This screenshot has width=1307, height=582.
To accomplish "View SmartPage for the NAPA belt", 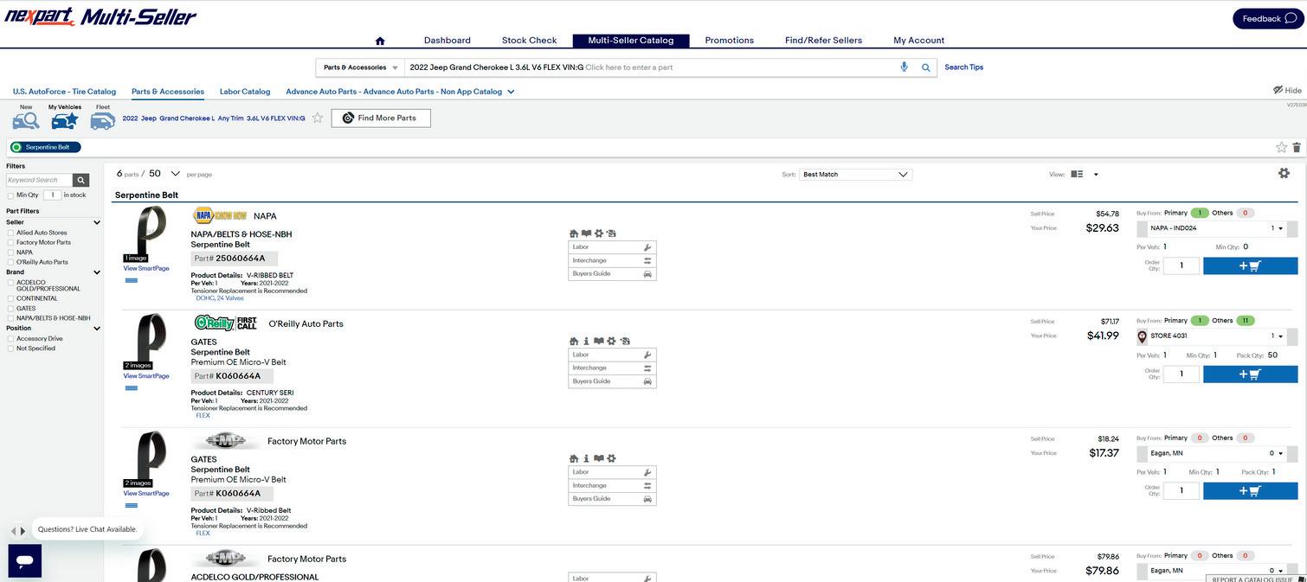I will pos(146,269).
